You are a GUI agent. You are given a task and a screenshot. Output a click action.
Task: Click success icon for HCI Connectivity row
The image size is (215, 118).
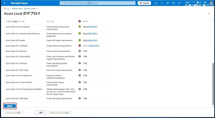pos(80,26)
